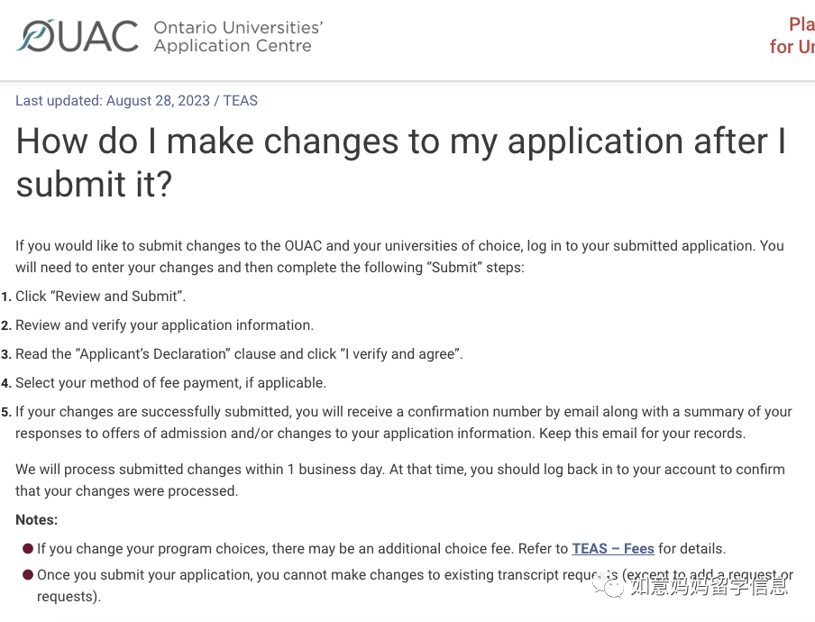This screenshot has height=622, width=815.
Task: Click the Notes heading
Action: click(x=36, y=519)
